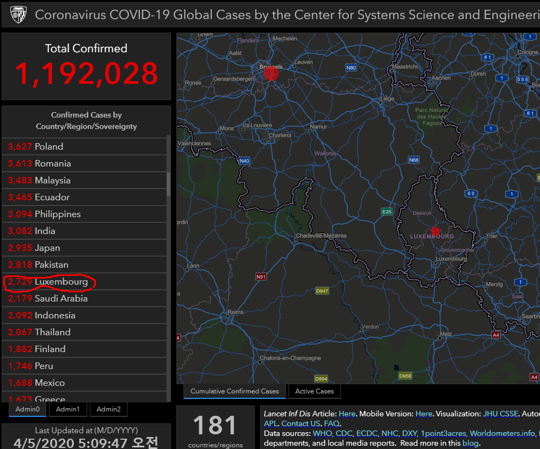Click the Reims city label on map
Image resolution: width=540 pixels, height=449 pixels.
click(236, 312)
